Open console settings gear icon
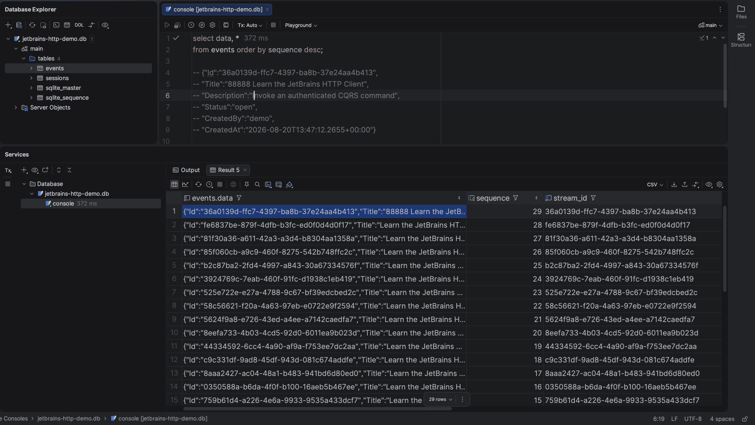Viewport: 755px width, 425px height. 212,25
